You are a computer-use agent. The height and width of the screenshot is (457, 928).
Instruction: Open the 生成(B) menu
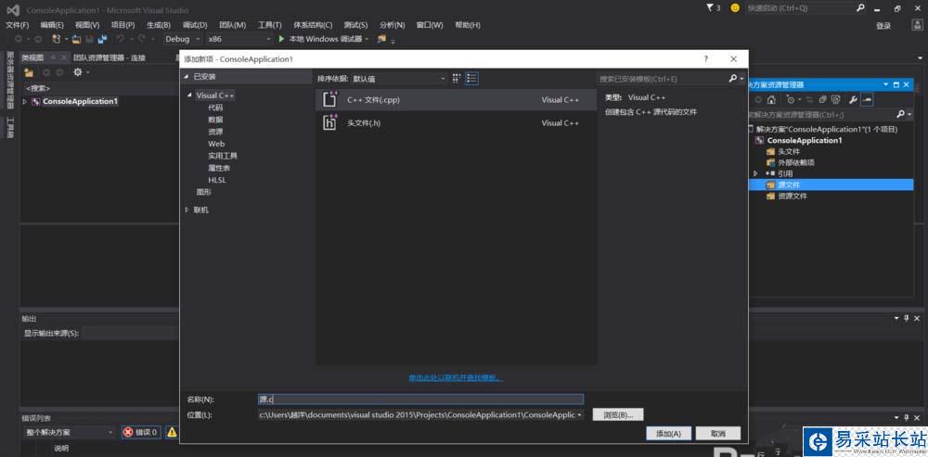click(158, 25)
